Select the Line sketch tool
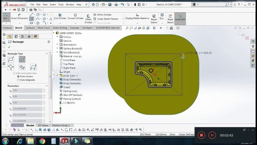Viewport: 257px width, 145px height. click(31, 14)
